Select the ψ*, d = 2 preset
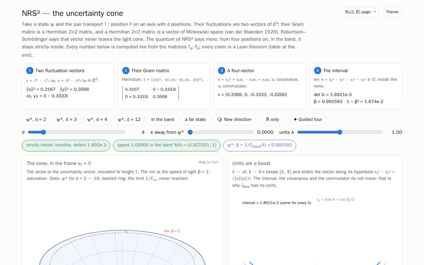This screenshot has width=424, height=265. tap(36, 120)
